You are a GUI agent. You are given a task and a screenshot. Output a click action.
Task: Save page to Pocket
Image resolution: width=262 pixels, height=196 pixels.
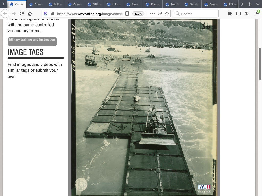coord(160,14)
